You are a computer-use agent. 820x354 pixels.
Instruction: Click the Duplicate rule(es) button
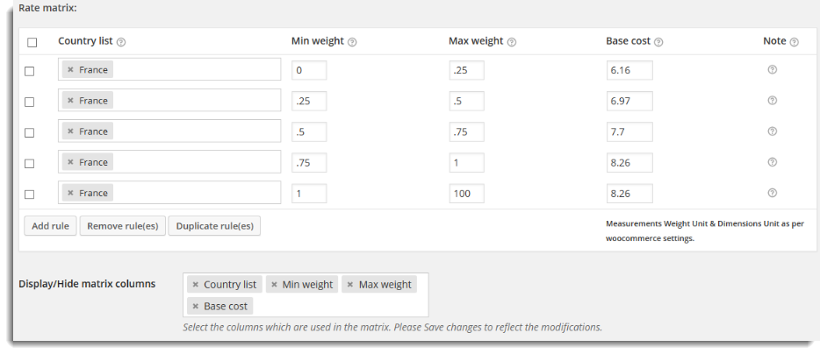coord(214,226)
